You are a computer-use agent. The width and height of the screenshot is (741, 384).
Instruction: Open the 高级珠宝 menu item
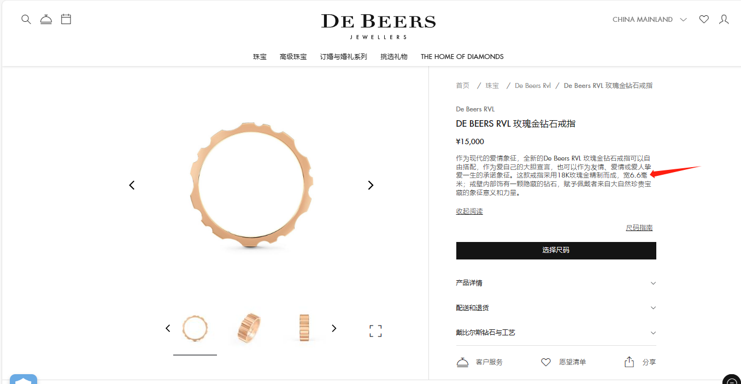[x=293, y=57]
